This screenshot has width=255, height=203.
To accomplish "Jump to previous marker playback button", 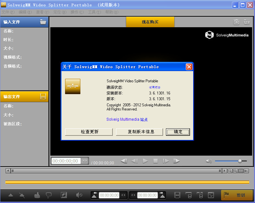I will (124, 161).
